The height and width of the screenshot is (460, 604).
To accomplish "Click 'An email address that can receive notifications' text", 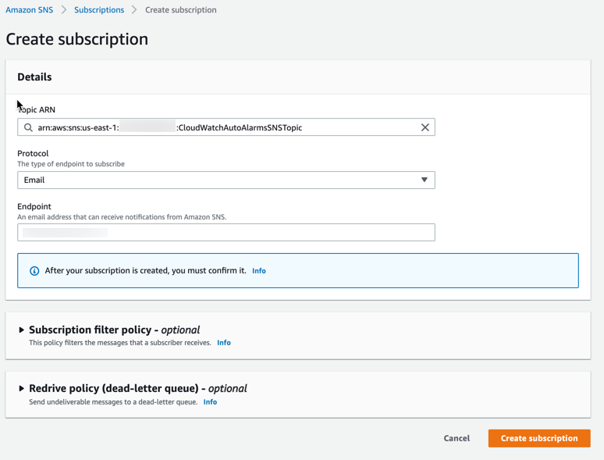I will 122,217.
